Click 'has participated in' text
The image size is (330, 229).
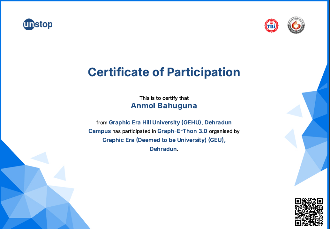pyautogui.click(x=134, y=131)
